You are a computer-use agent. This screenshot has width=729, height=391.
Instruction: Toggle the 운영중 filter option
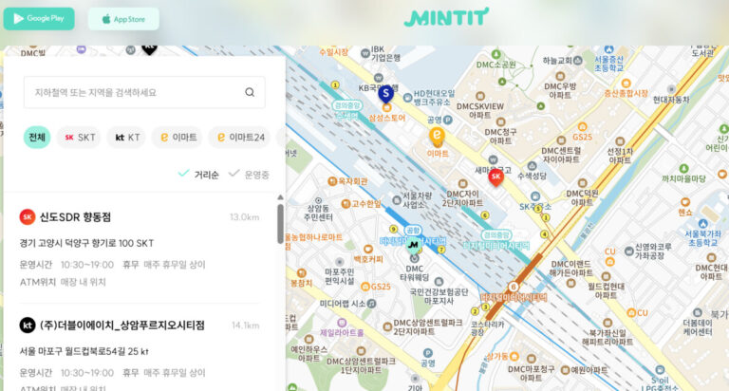click(x=250, y=175)
